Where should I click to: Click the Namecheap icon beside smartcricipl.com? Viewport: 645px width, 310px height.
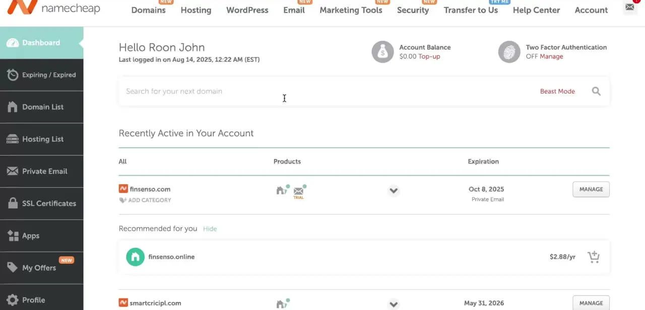point(123,303)
